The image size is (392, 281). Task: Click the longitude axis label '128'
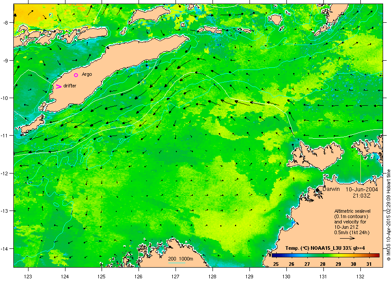click(x=212, y=277)
